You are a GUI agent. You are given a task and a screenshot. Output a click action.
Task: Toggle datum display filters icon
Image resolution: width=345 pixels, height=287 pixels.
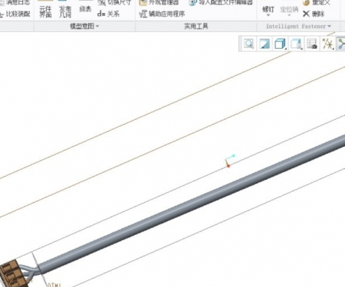(x=327, y=44)
